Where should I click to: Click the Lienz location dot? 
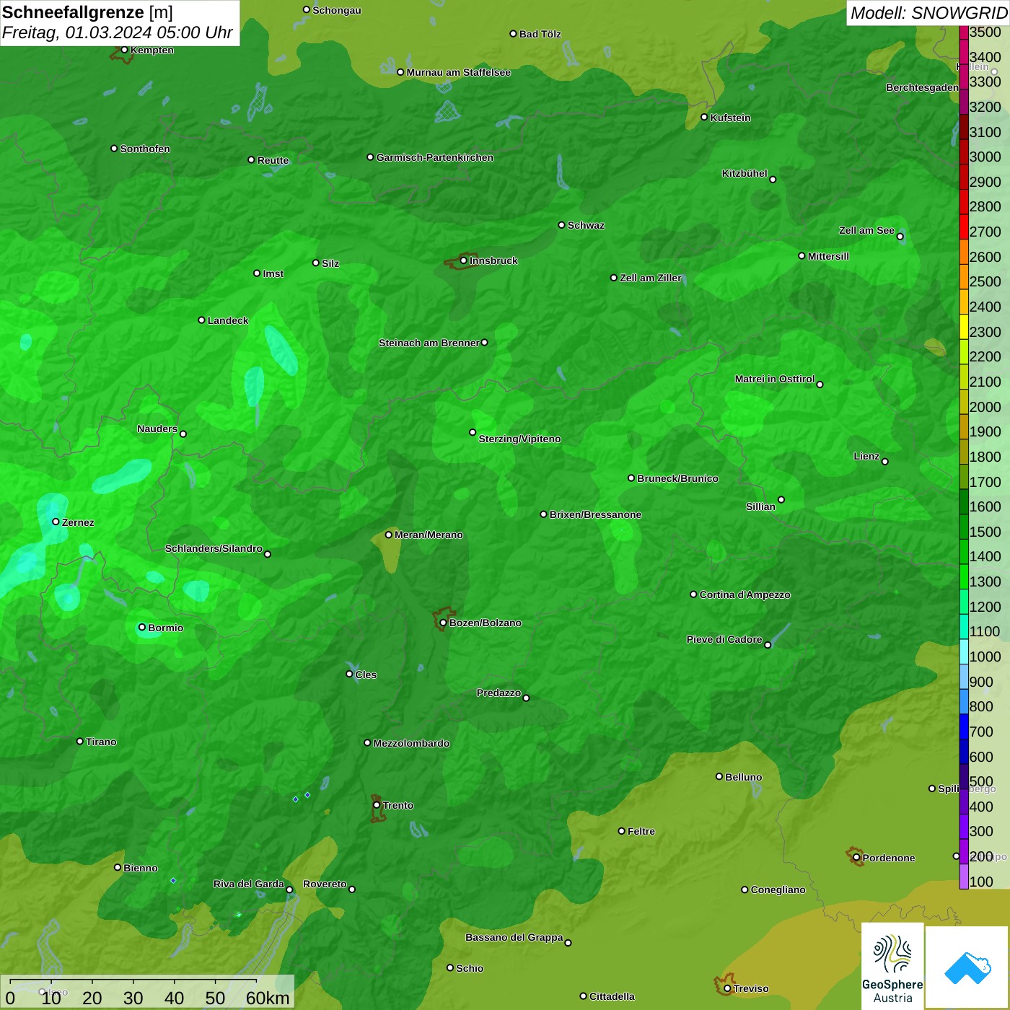[885, 462]
